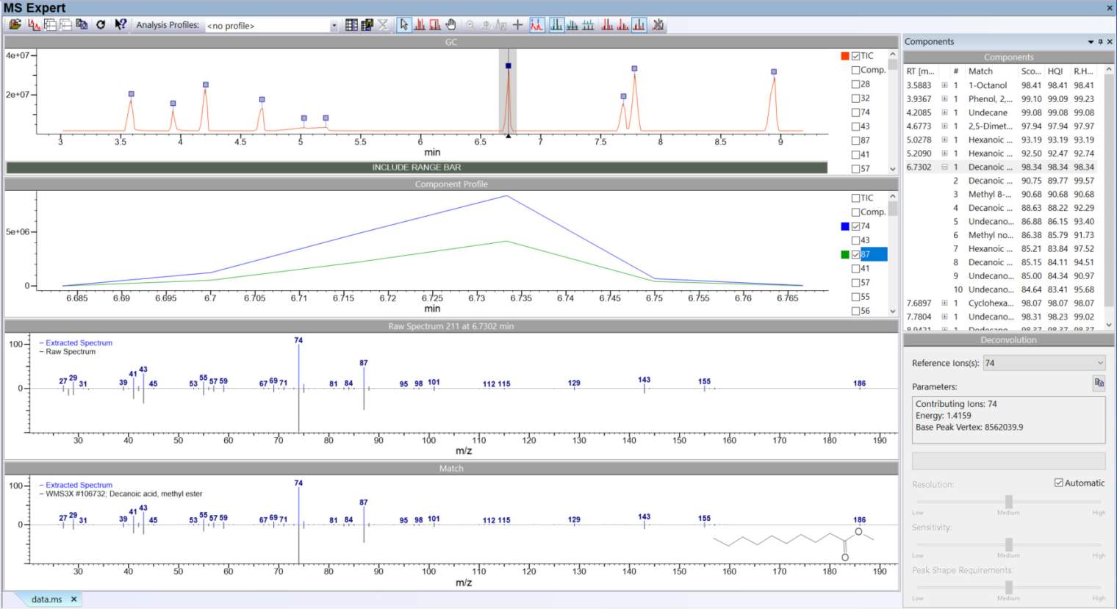Activate the arrow selection tool

(x=404, y=24)
